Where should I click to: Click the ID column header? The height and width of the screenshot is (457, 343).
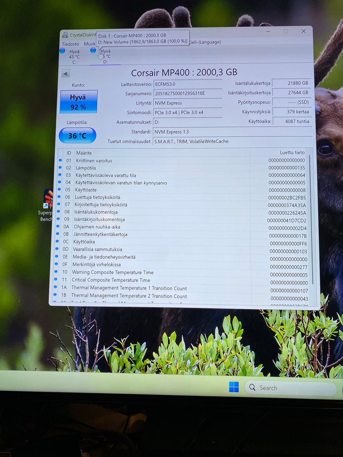(x=69, y=153)
